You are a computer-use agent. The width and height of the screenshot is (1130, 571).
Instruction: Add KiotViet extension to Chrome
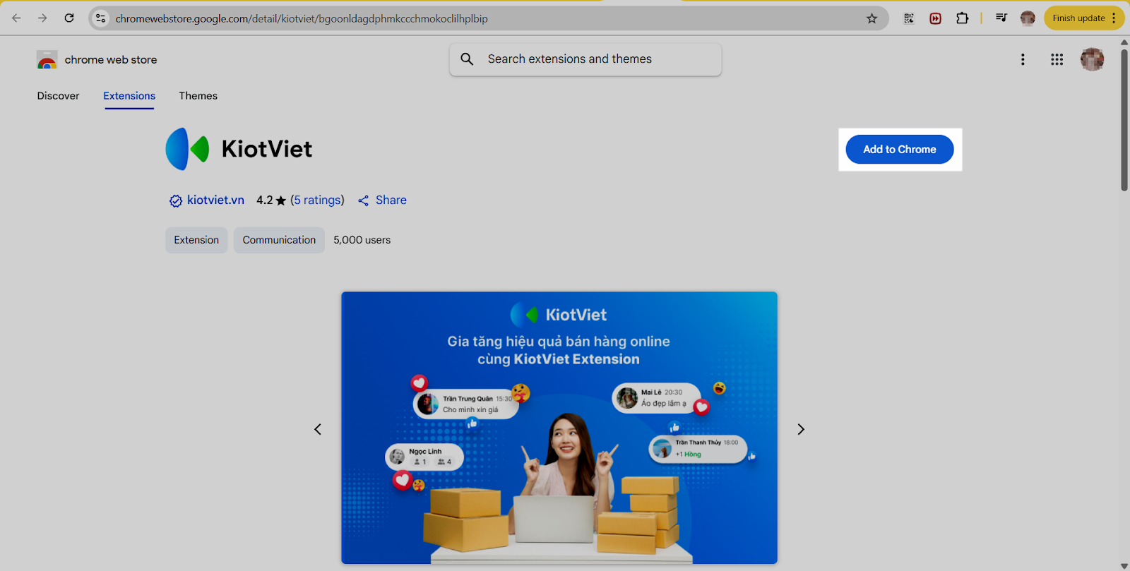click(x=900, y=150)
